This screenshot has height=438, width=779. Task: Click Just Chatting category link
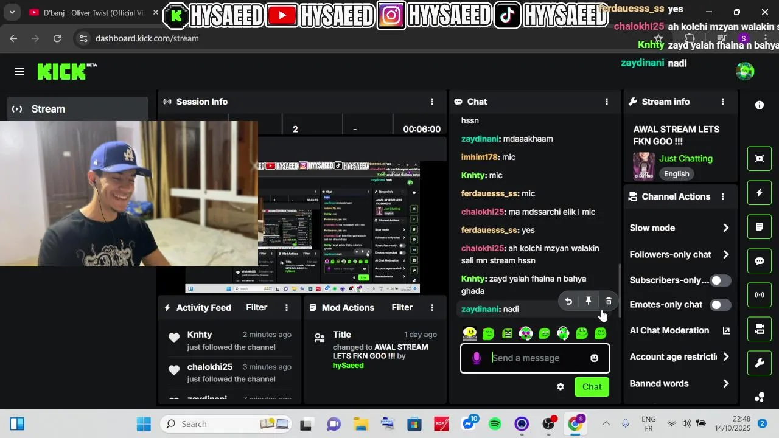click(685, 158)
